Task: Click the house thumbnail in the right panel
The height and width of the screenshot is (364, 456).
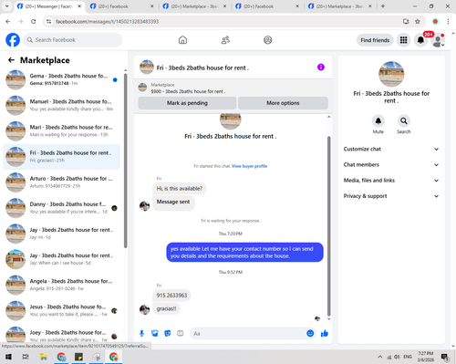Action: (391, 74)
